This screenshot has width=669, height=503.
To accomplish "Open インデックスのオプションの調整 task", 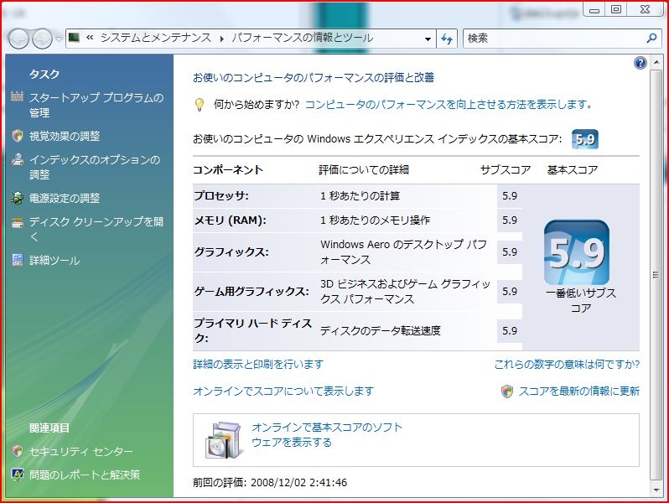I will tap(95, 167).
